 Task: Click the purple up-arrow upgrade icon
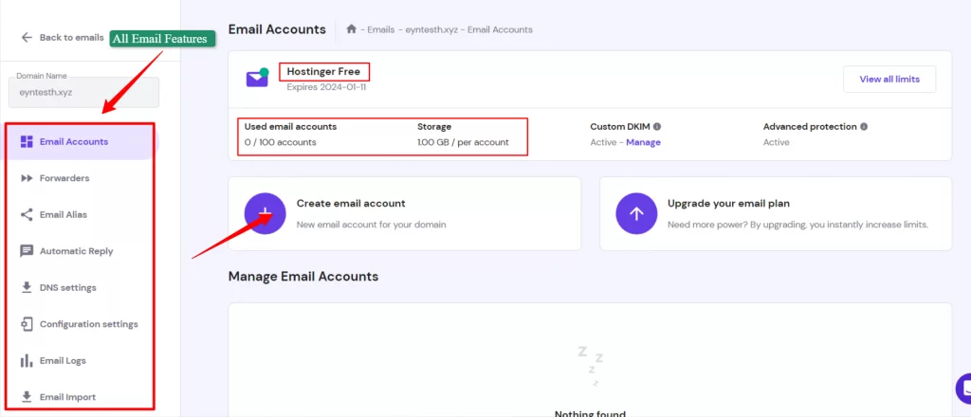point(636,213)
